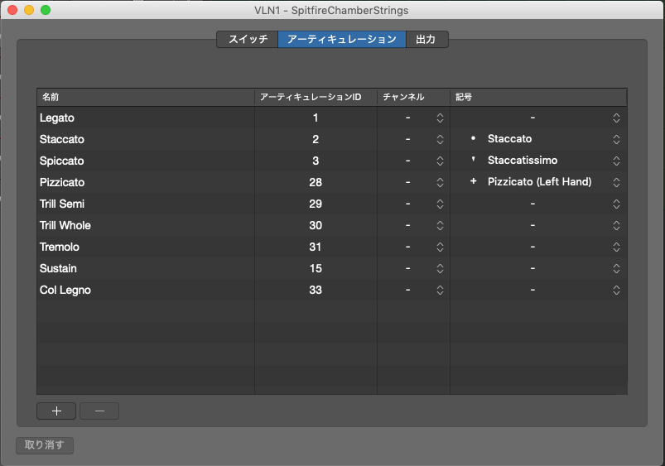This screenshot has height=466, width=665.
Task: Select the アーティキュレーション tab
Action: pyautogui.click(x=342, y=40)
